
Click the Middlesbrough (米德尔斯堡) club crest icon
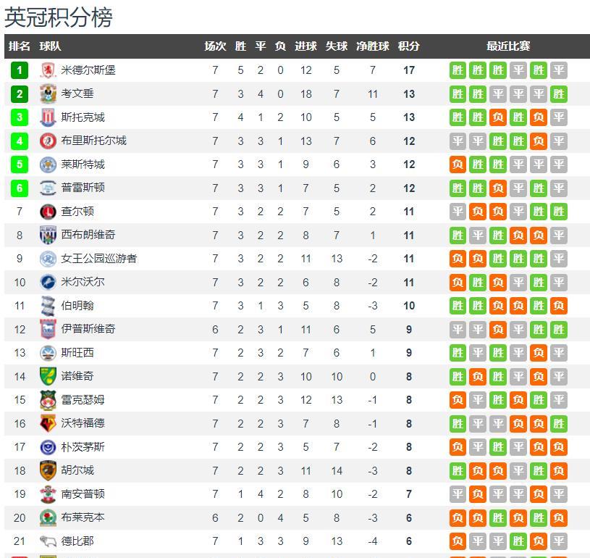[x=48, y=70]
